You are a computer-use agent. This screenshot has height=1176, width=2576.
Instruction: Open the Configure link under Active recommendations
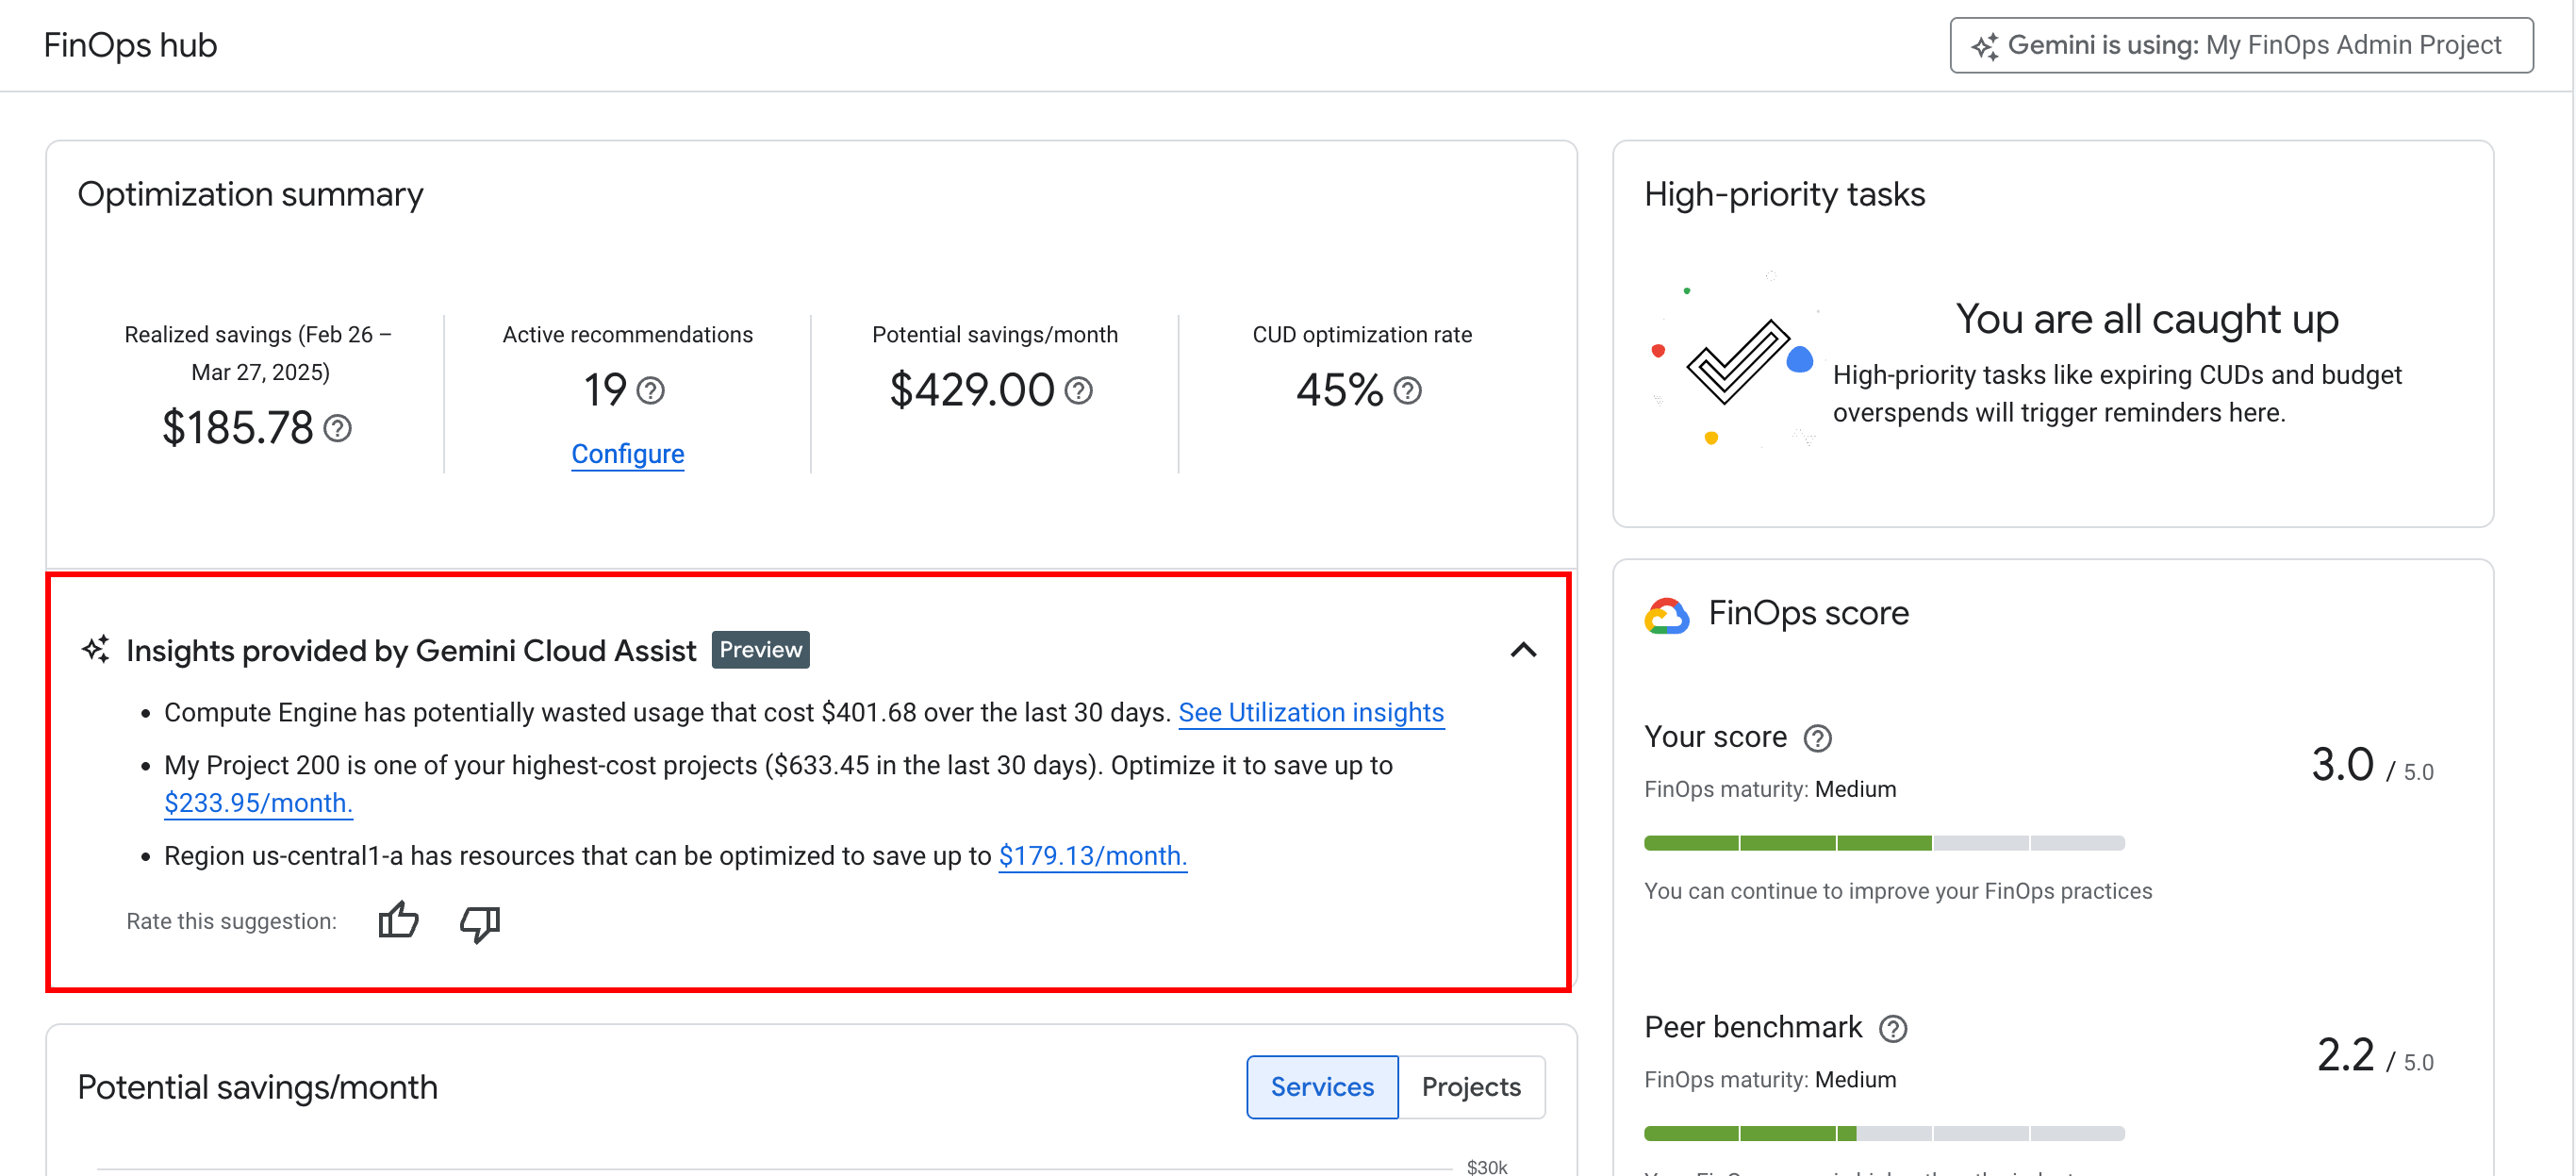(x=627, y=453)
